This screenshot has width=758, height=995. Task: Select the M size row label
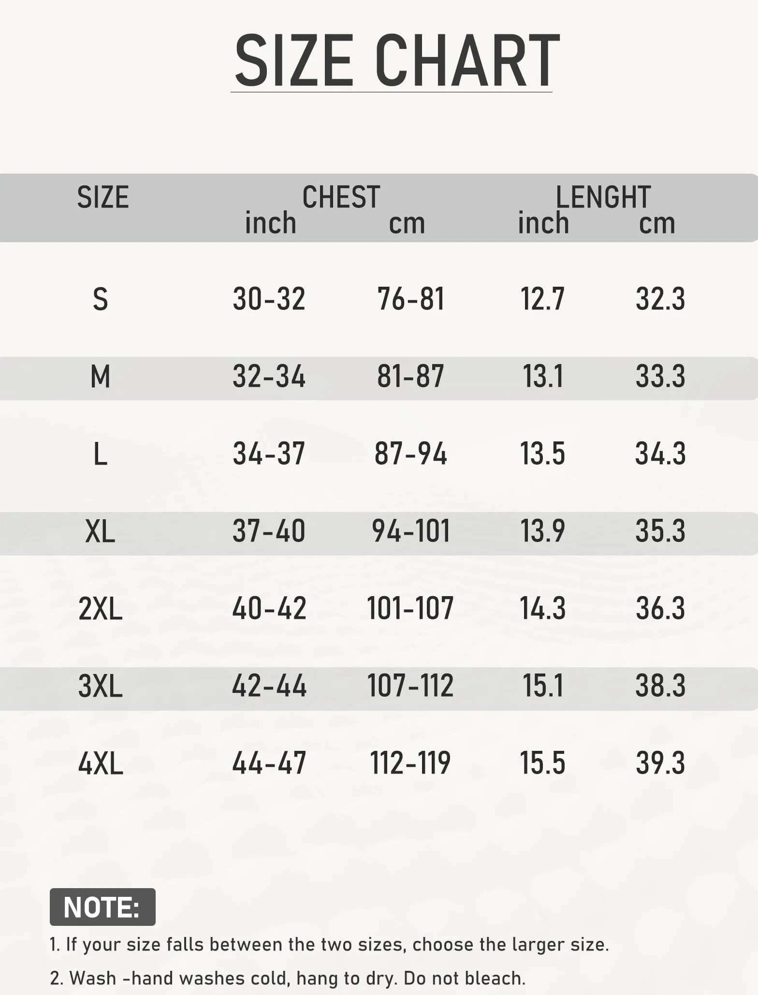(x=100, y=377)
